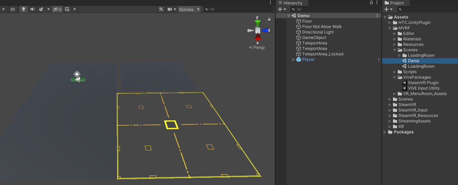The width and height of the screenshot is (458, 185).
Task: Mute scene audio speaker icon
Action: [33, 9]
